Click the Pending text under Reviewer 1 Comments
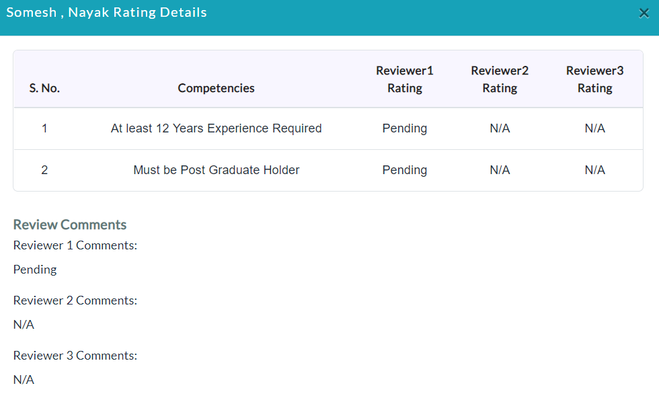The image size is (659, 402). pyautogui.click(x=35, y=270)
